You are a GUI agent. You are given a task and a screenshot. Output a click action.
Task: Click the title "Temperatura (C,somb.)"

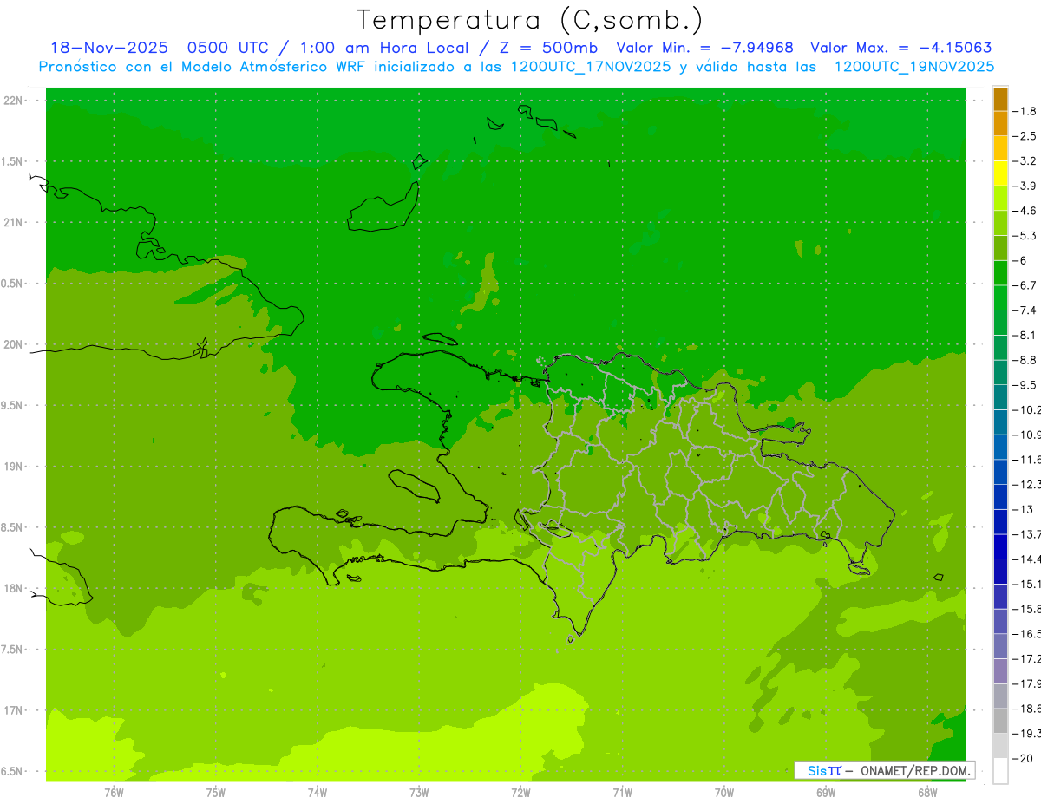coord(530,20)
